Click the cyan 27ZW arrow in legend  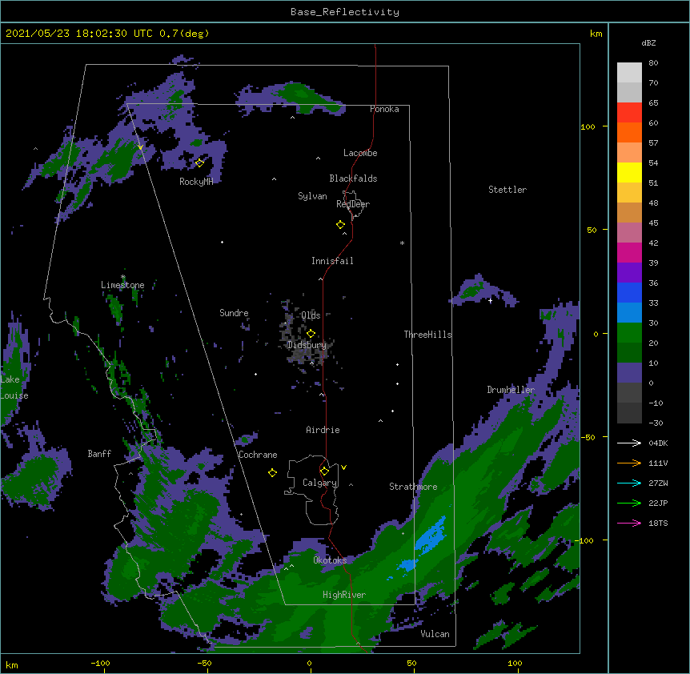629,483
